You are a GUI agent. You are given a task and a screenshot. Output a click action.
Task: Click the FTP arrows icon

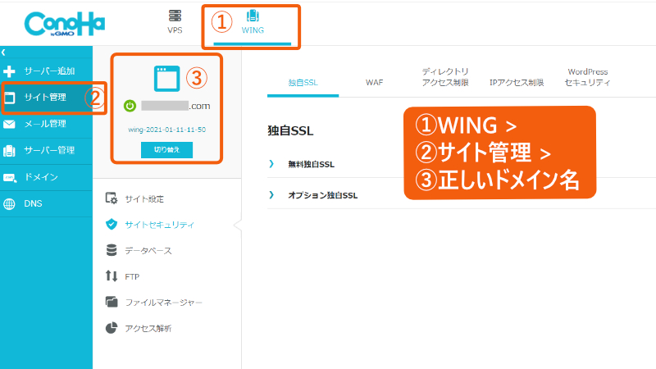pos(112,276)
